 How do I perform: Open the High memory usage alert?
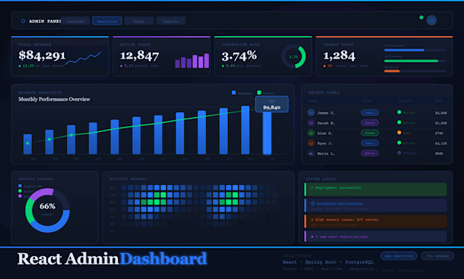[375, 221]
